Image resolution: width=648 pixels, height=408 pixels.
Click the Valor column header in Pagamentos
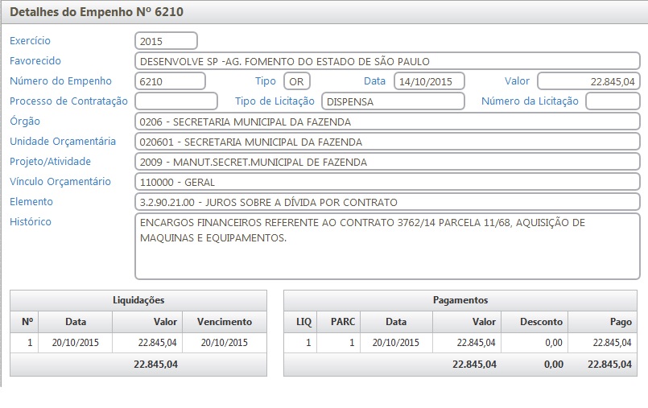coord(467,322)
